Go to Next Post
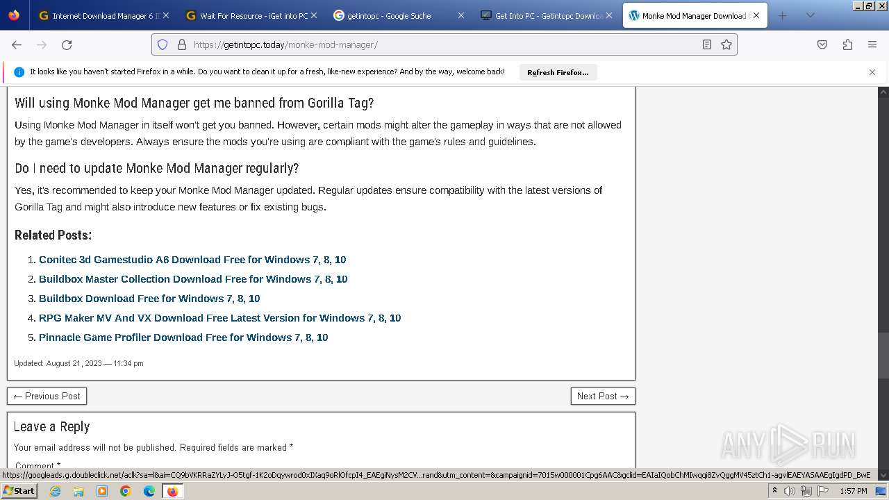Screen dimensions: 889x500 pyautogui.click(x=603, y=396)
